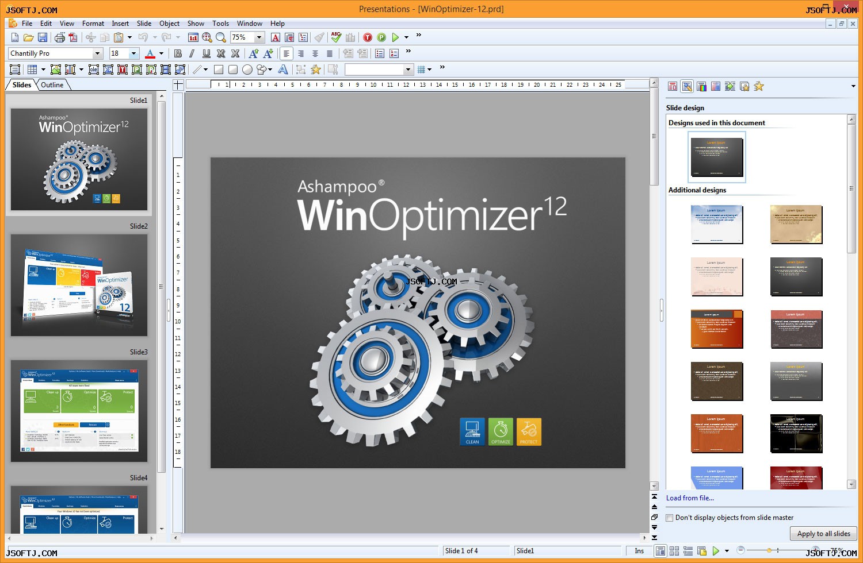
Task: Open the font name dropdown Chantilly Pro
Action: (x=98, y=53)
